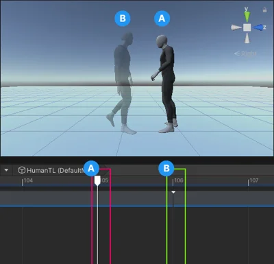The image size is (274, 264).
Task: Click the white timeline playhead handle
Action: 97,180
